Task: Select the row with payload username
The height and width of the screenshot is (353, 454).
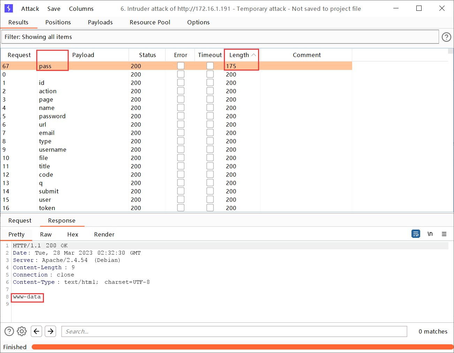Action: click(176, 150)
